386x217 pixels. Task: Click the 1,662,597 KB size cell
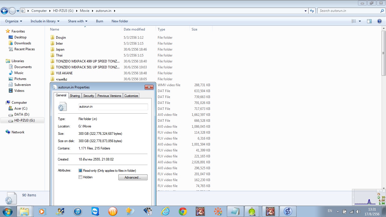[201, 115]
